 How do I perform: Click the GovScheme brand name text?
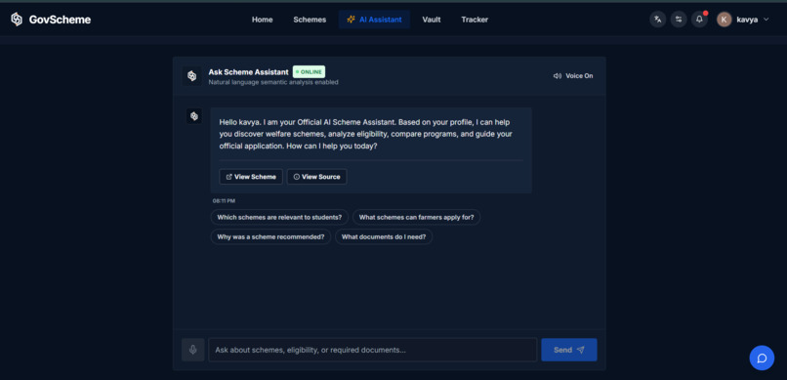[60, 20]
